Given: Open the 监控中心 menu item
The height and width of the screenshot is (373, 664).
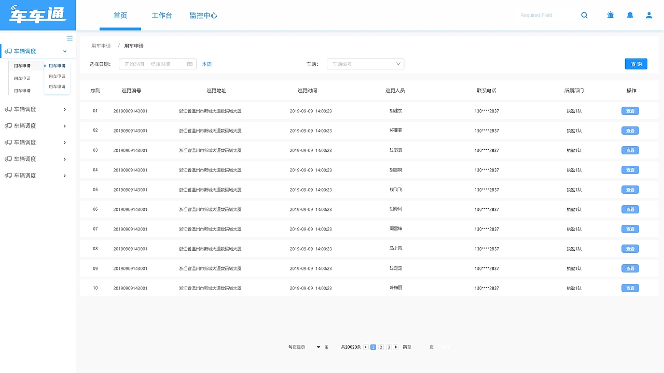Looking at the screenshot, I should 203,16.
